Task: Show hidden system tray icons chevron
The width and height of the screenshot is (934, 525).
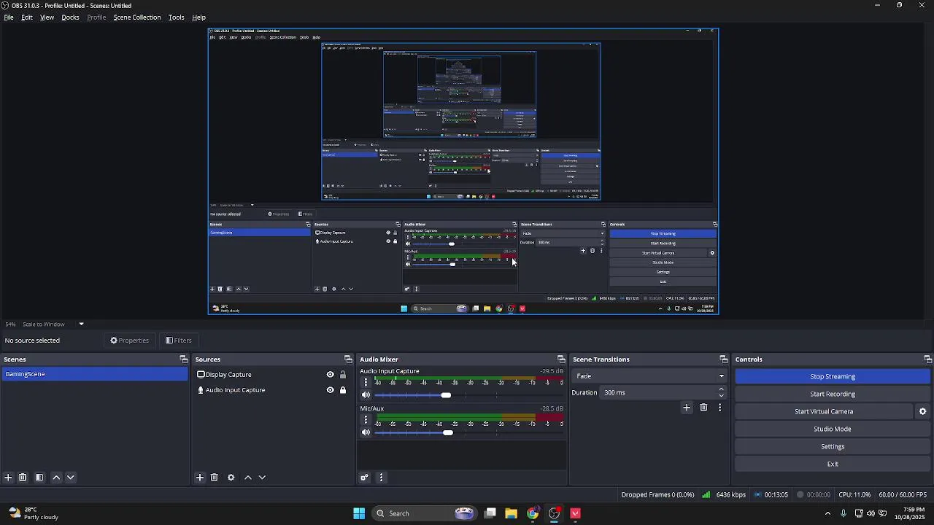Action: 827,513
